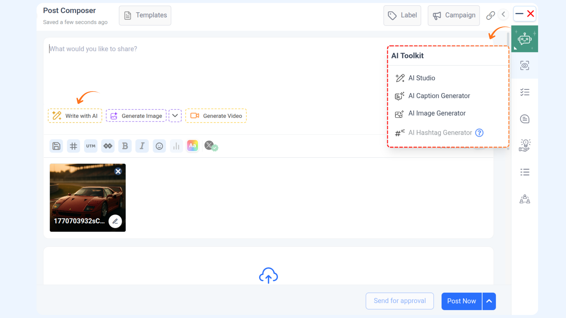This screenshot has height=318, width=566.
Task: Click the save draft disk icon
Action: click(x=56, y=146)
